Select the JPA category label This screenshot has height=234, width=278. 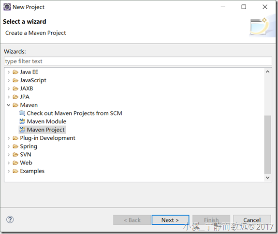point(25,97)
